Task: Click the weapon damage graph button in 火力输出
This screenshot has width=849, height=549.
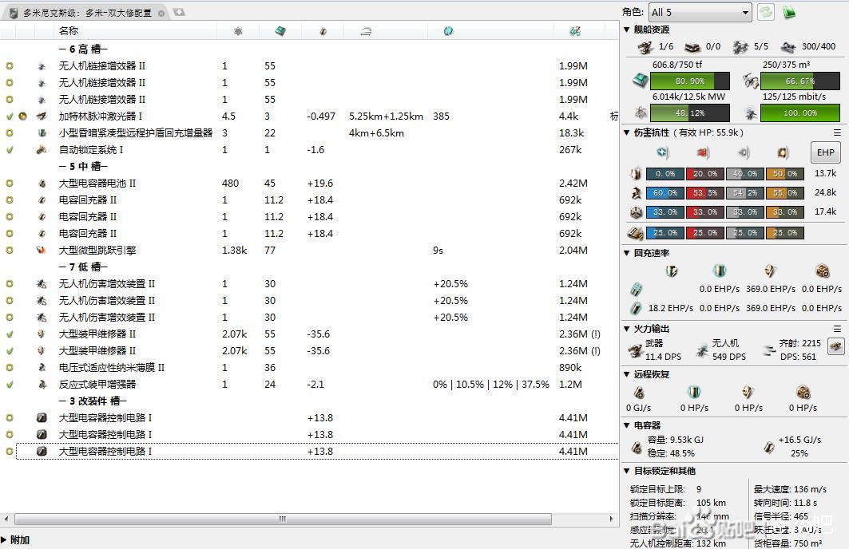Action: pyautogui.click(x=836, y=346)
